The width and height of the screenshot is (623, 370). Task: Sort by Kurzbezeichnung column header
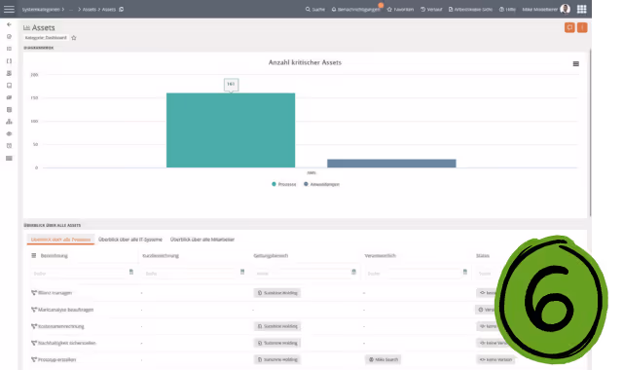pos(161,255)
